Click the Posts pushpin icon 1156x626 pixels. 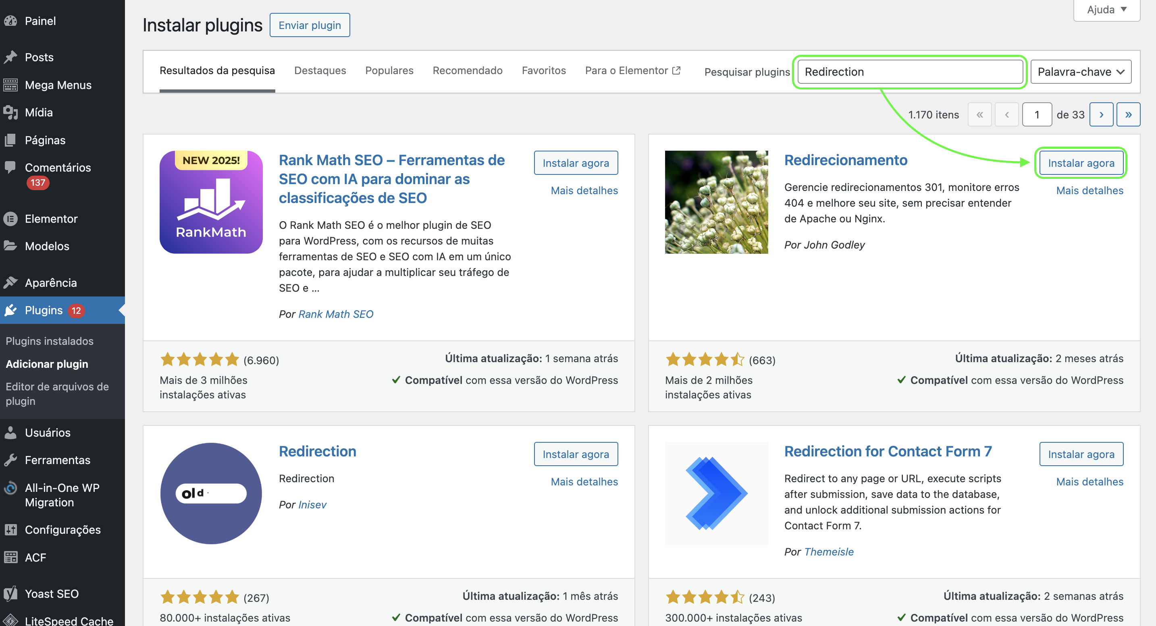pyautogui.click(x=11, y=57)
